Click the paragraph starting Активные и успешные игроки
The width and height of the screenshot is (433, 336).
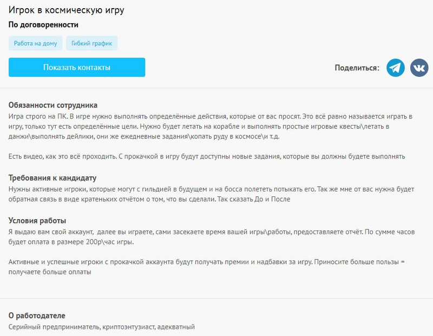(207, 267)
